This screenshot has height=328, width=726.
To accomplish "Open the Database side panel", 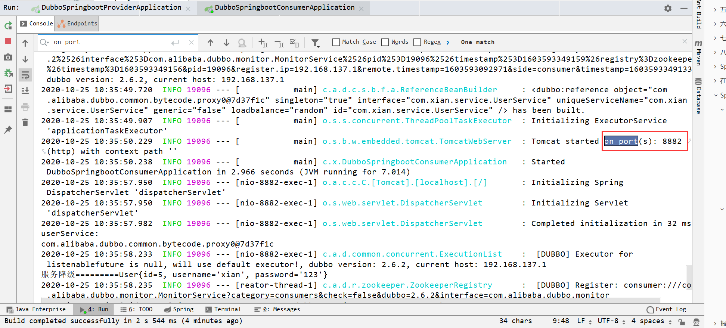I will [698, 96].
